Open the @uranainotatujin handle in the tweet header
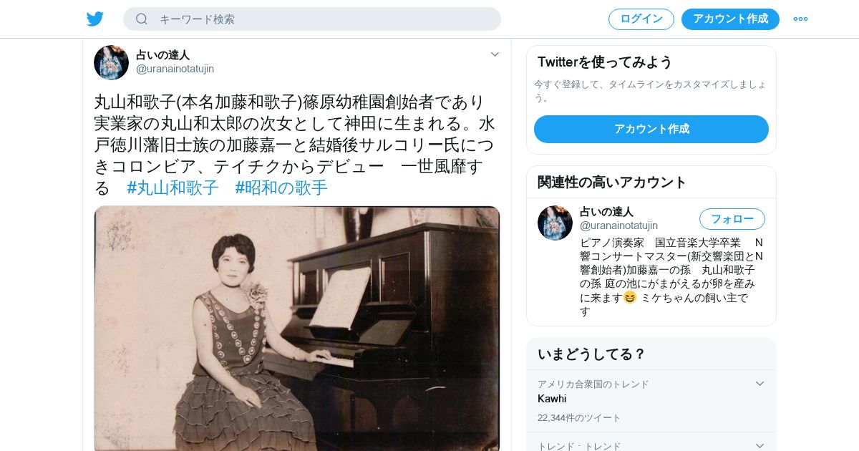The image size is (859, 451). [175, 69]
